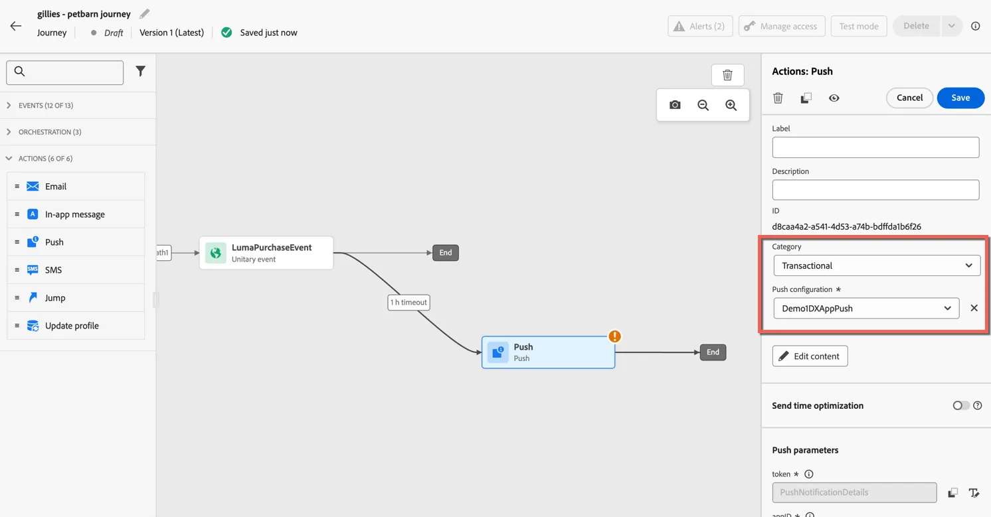The height and width of the screenshot is (517, 991).
Task: Zoom out on the canvas
Action: [x=703, y=105]
